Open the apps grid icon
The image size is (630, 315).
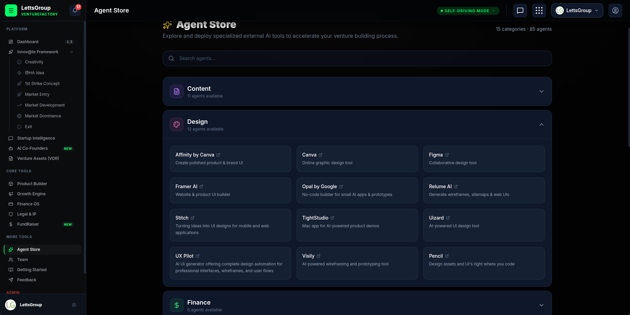(x=539, y=10)
